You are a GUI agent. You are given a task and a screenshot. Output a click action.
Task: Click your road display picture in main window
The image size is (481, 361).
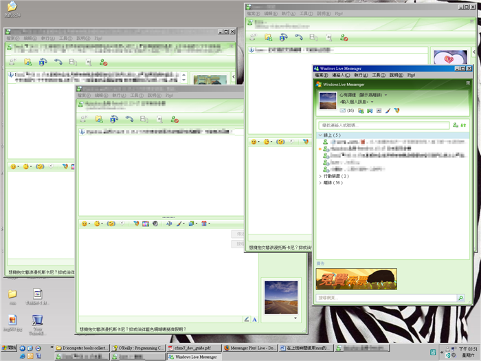[x=328, y=100]
